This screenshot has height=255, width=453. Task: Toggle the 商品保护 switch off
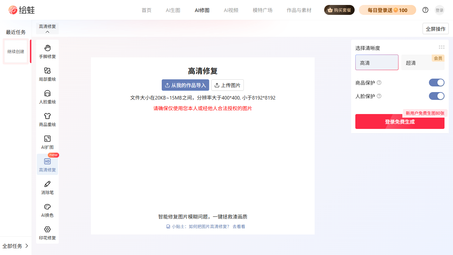click(436, 83)
